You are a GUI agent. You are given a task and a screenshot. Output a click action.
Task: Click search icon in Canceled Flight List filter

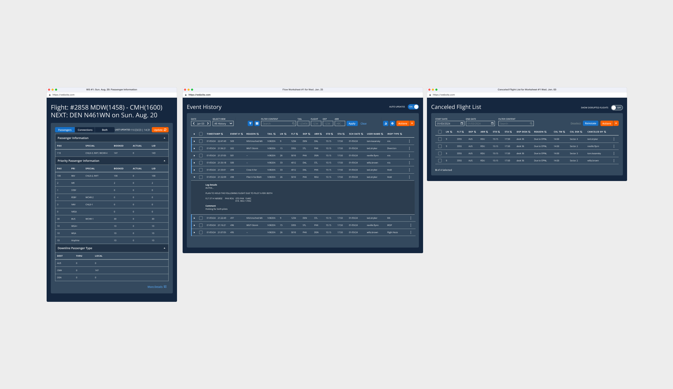pos(531,124)
